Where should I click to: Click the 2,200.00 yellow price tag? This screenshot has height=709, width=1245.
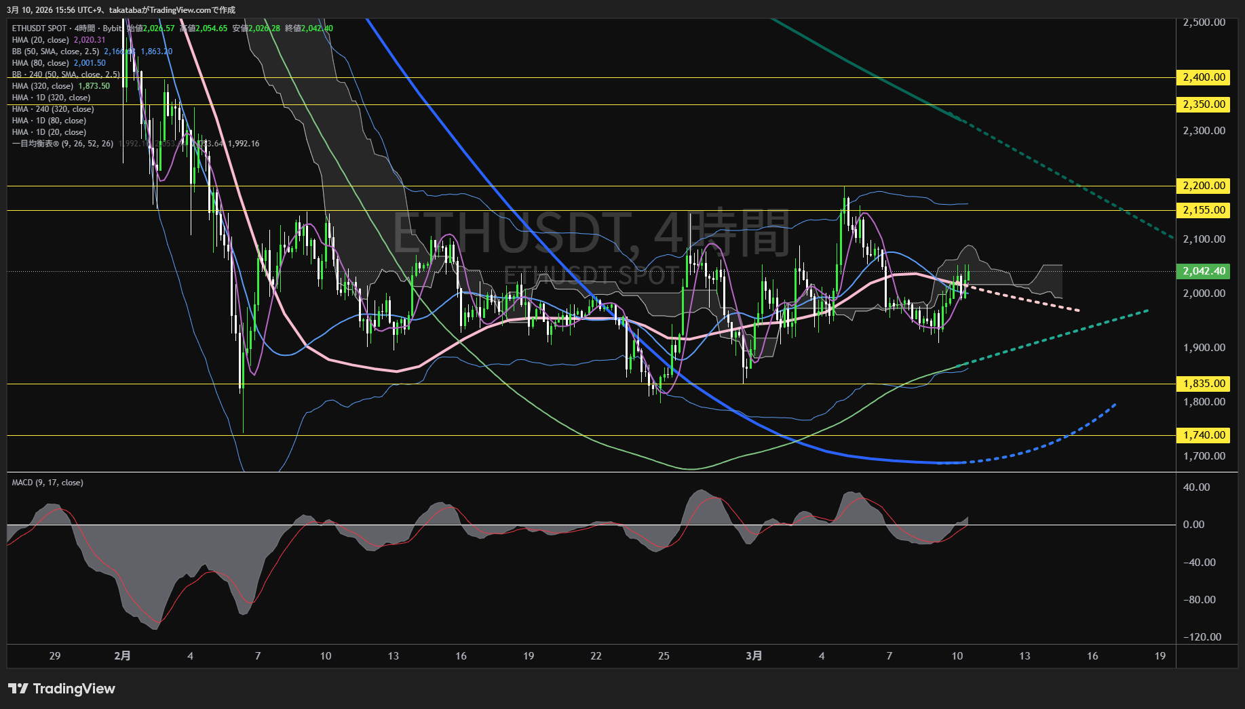1204,186
